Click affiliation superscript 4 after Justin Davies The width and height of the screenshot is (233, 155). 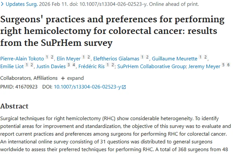74,65
